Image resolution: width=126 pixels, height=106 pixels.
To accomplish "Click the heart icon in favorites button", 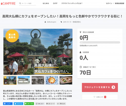I will (x=94, y=97).
